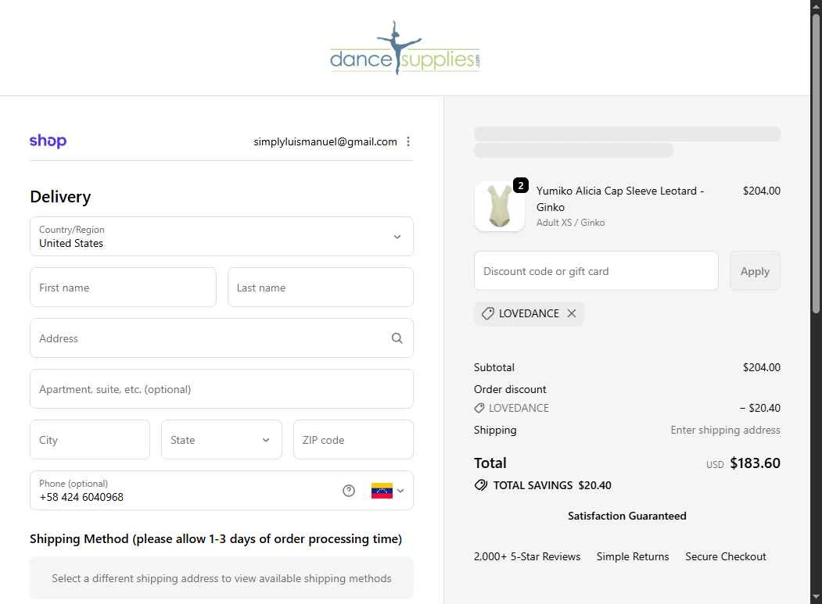This screenshot has height=604, width=822.
Task: Click '2,000+ 5-Star Reviews' text
Action: tap(527, 556)
